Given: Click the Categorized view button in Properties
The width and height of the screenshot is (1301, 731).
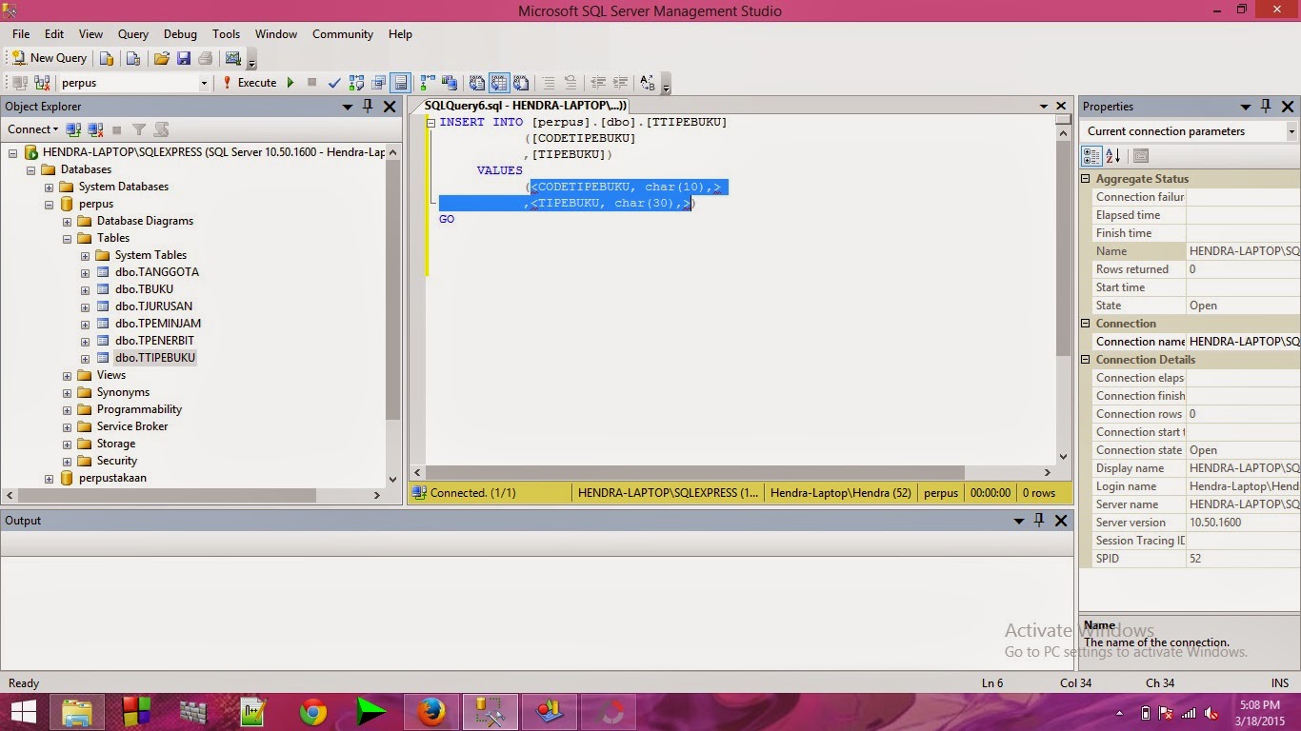Looking at the screenshot, I should pyautogui.click(x=1091, y=156).
